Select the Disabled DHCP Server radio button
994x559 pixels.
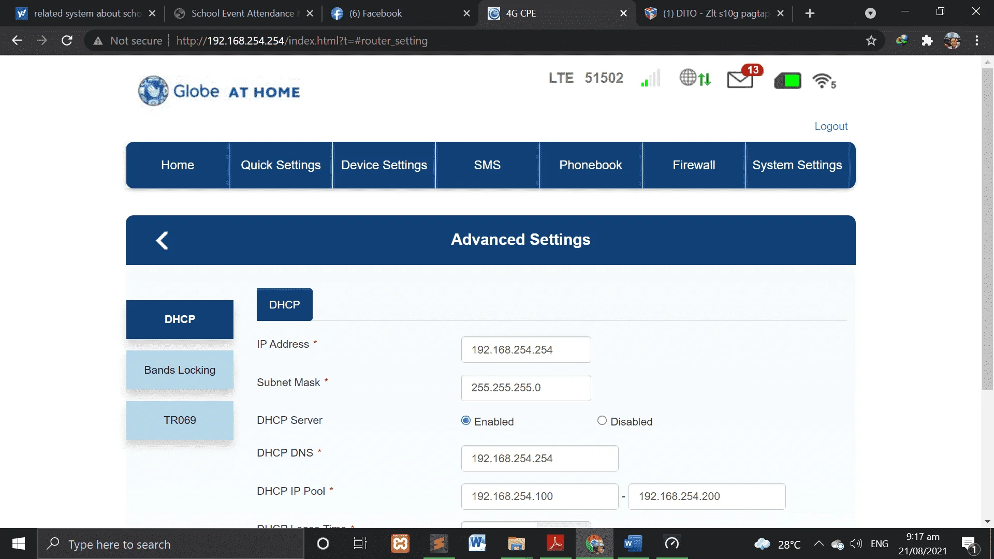[x=602, y=421]
